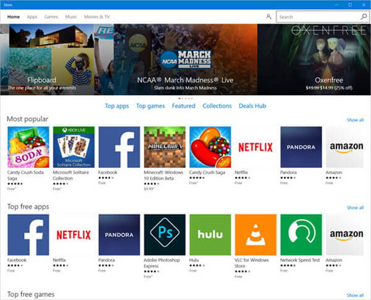The width and height of the screenshot is (371, 300).
Task: Open the Top games link
Action: (150, 106)
